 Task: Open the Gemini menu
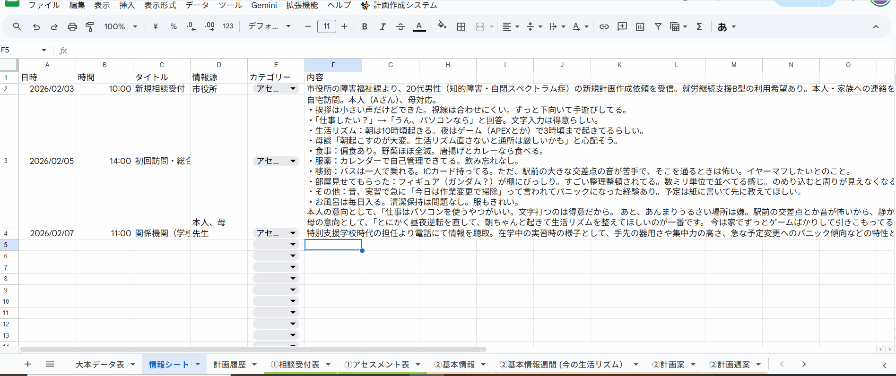coord(264,5)
